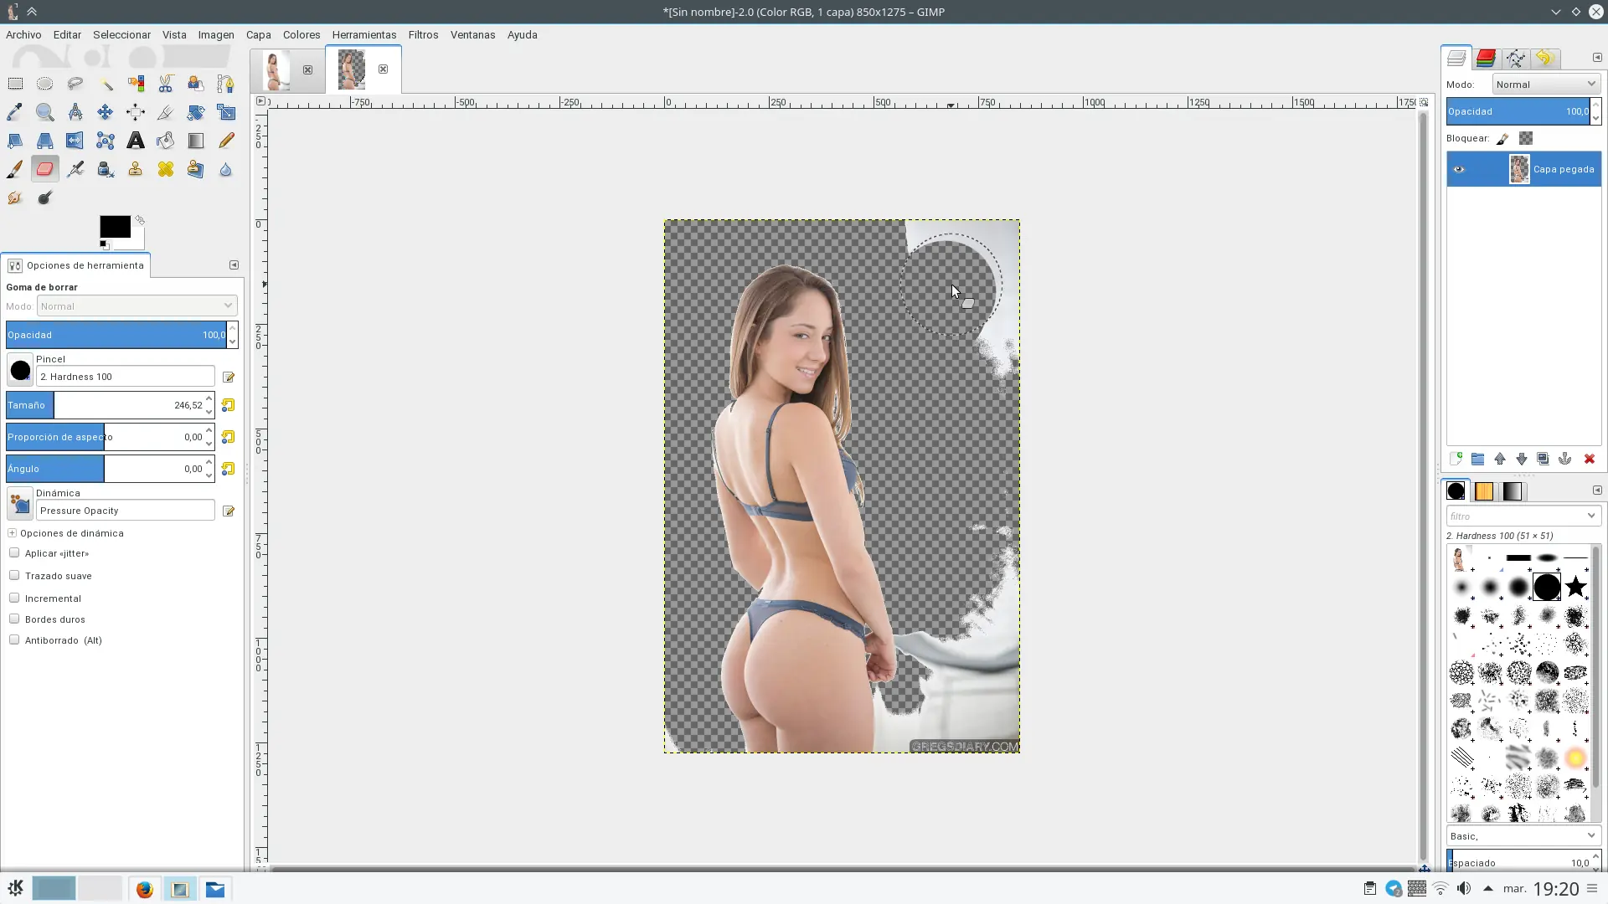The image size is (1608, 904).
Task: Raise layer with up arrow
Action: [1500, 459]
